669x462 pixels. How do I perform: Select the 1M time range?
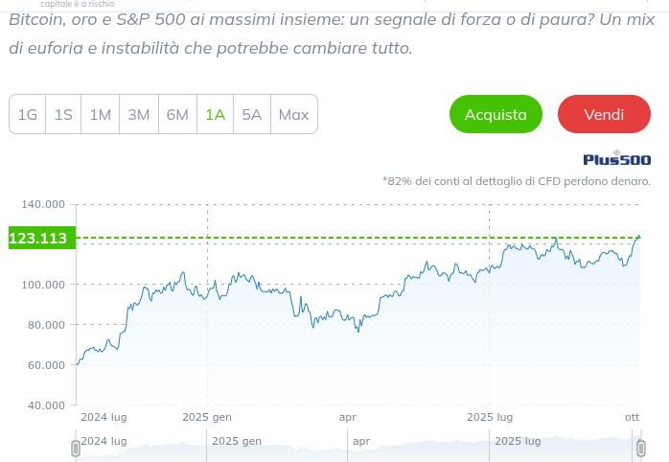coord(101,114)
